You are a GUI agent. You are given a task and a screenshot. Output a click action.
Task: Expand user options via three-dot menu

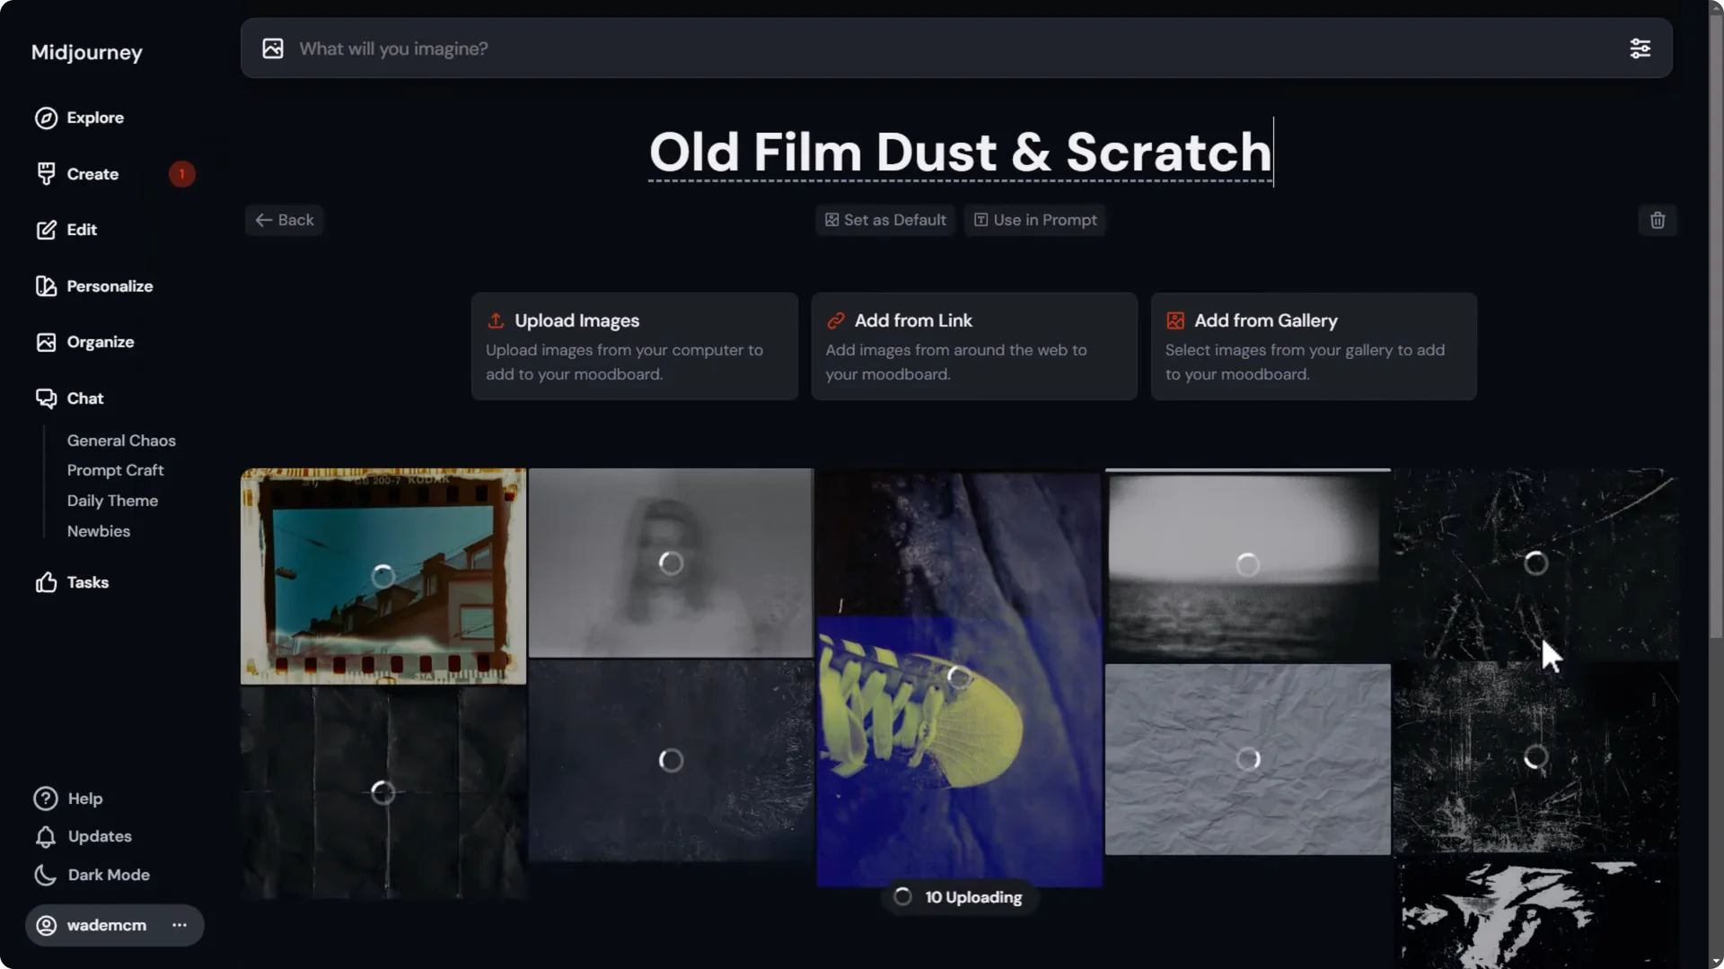pos(178,925)
